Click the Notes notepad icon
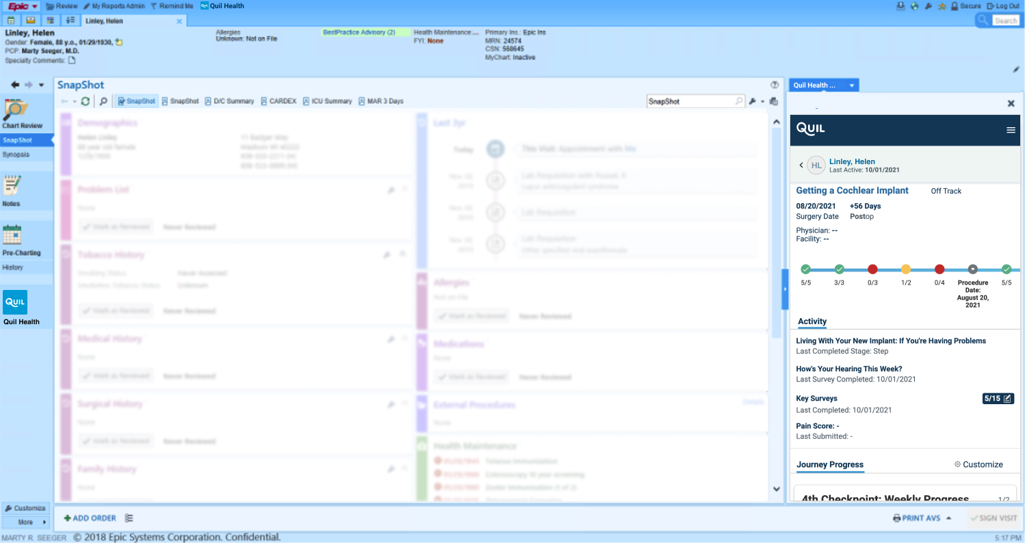 12,186
